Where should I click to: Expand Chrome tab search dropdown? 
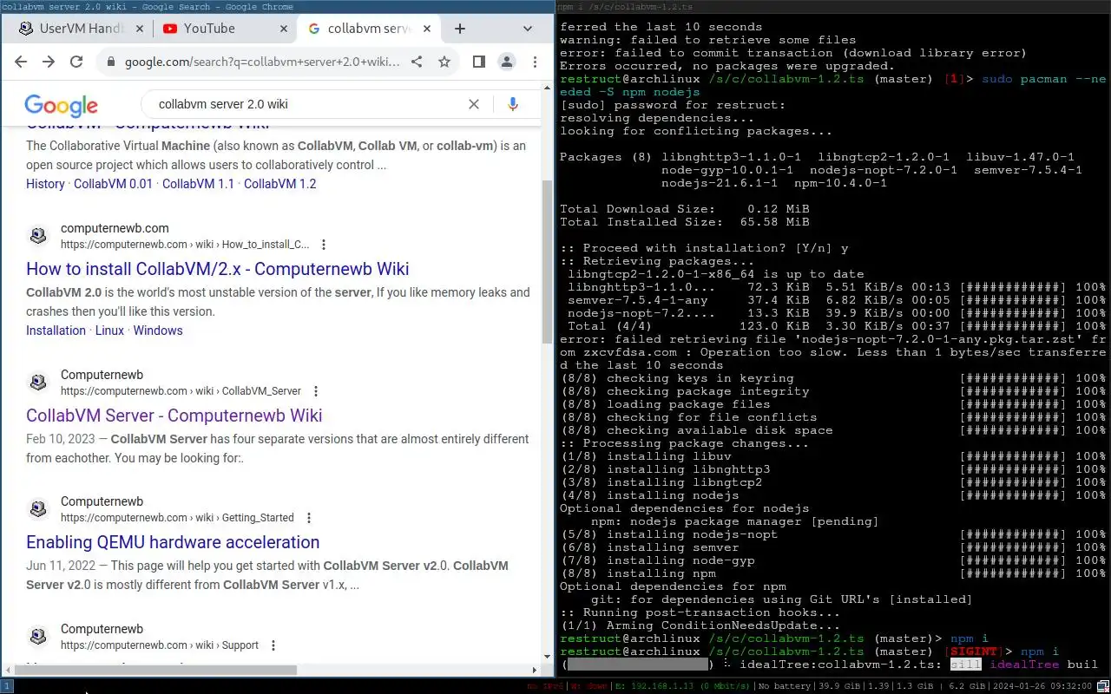coord(528,29)
